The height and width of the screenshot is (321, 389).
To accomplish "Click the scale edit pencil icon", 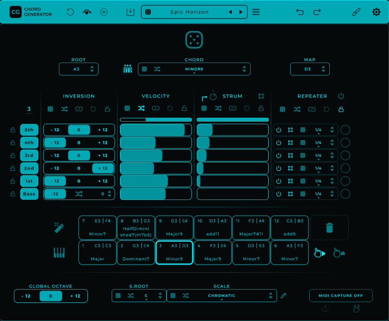I will [x=283, y=296].
